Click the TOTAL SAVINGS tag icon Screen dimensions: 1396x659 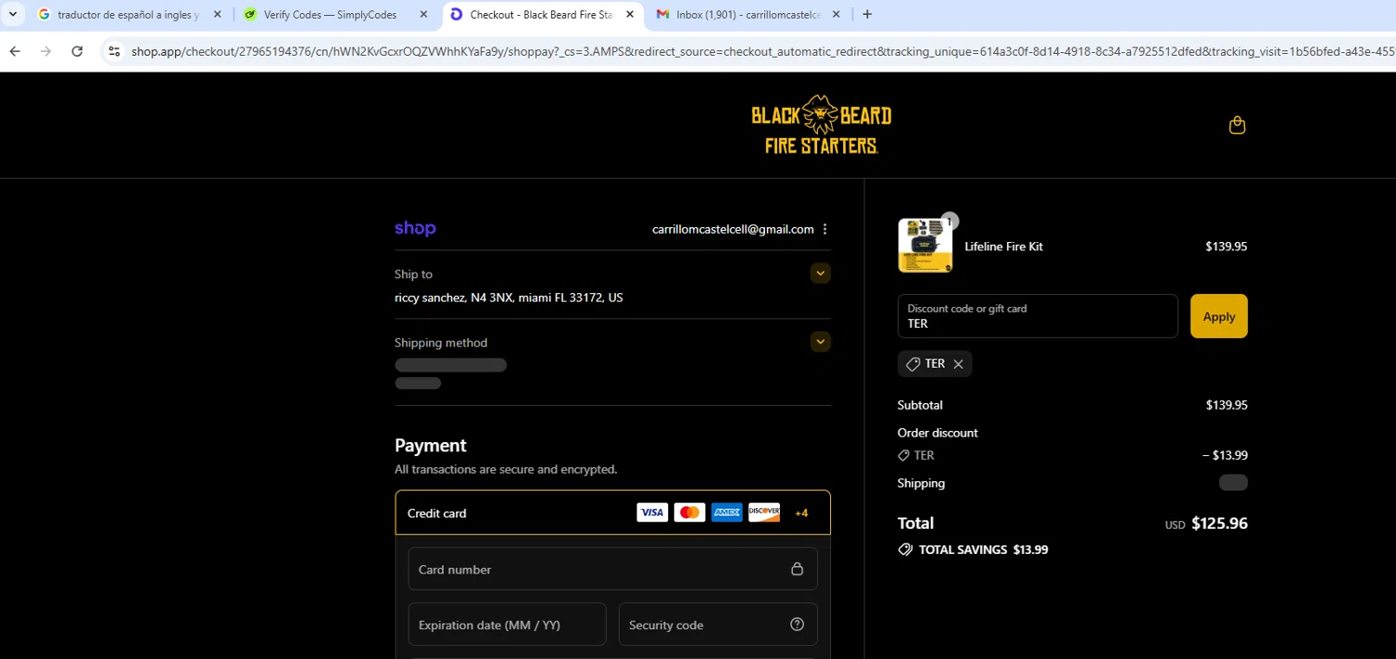point(905,550)
